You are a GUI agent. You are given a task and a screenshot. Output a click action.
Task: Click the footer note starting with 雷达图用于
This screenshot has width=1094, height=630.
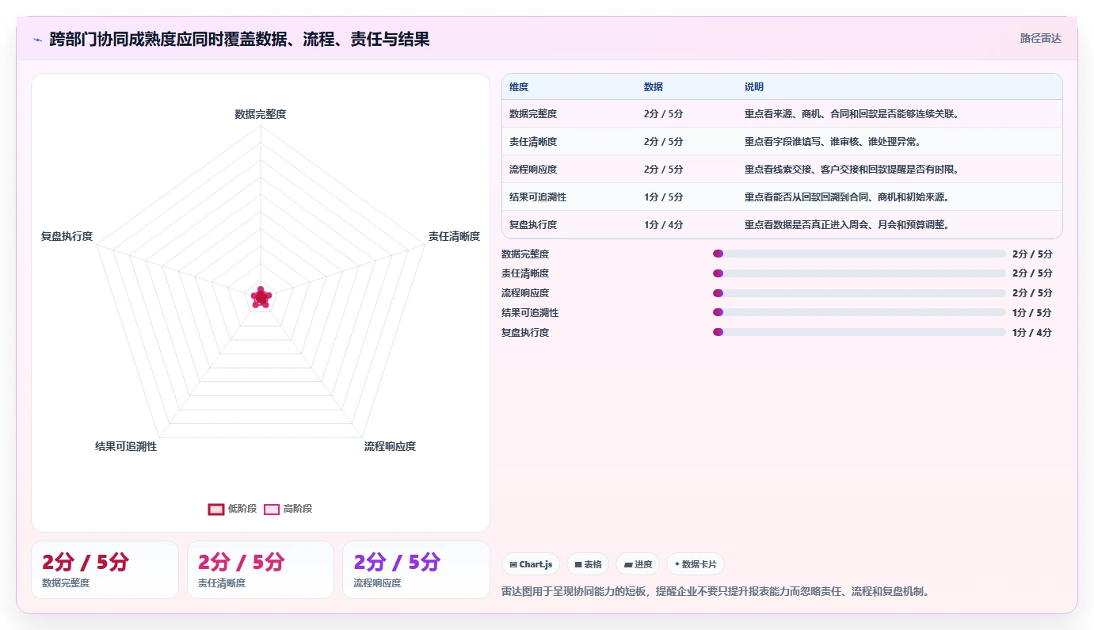(715, 591)
